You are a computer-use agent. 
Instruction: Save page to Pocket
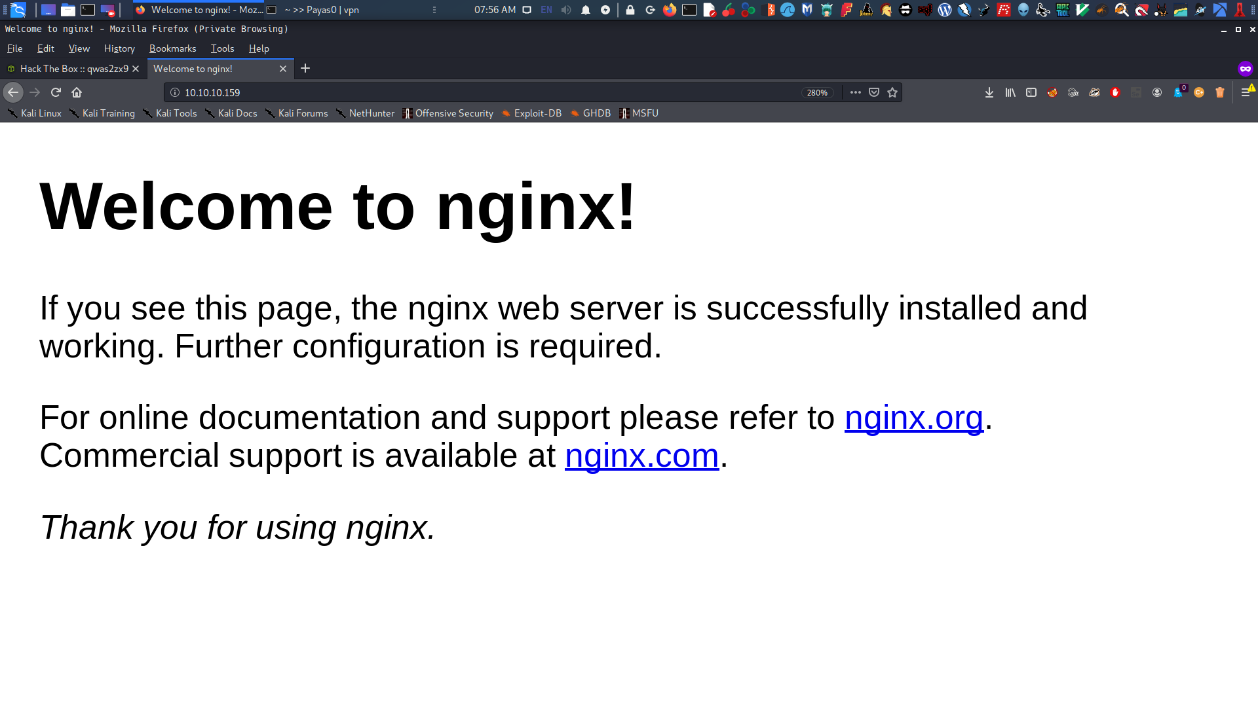tap(873, 92)
